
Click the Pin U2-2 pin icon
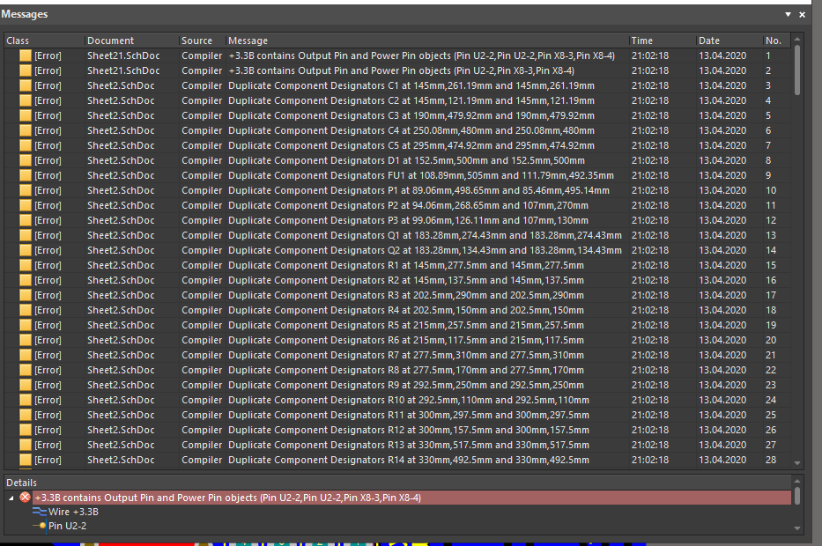(x=41, y=526)
